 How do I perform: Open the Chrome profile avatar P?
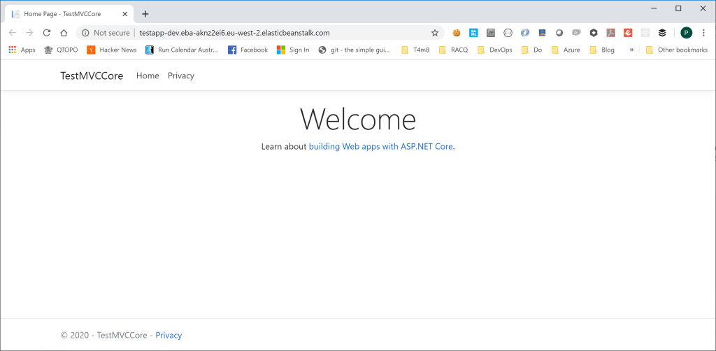coord(687,33)
